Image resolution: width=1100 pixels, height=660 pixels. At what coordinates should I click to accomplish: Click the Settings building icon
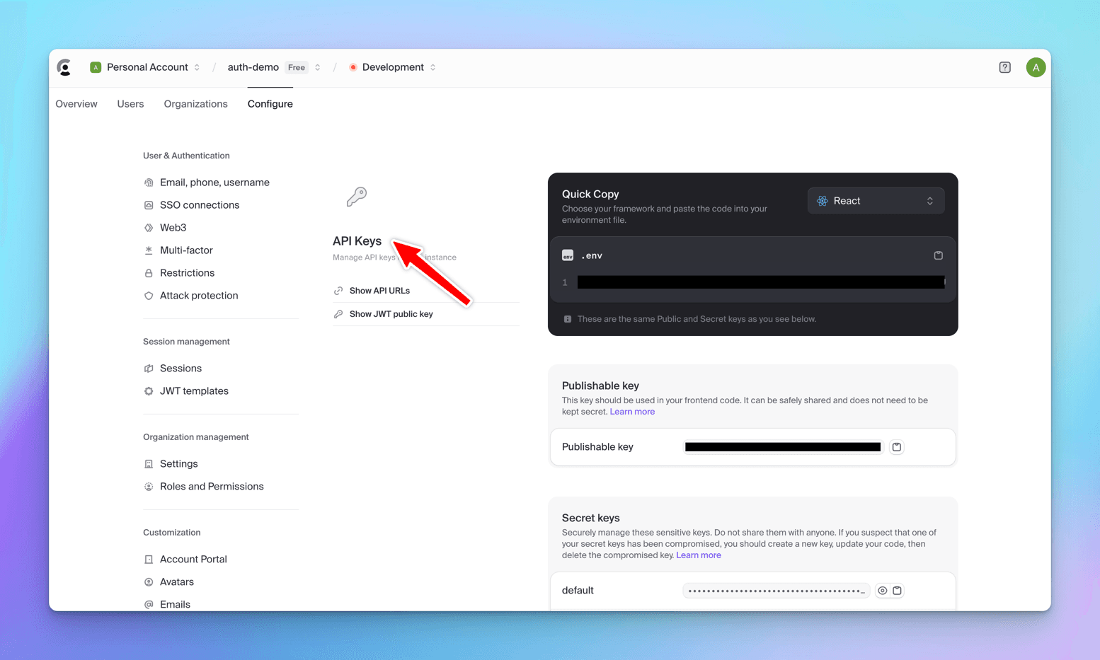pyautogui.click(x=149, y=464)
